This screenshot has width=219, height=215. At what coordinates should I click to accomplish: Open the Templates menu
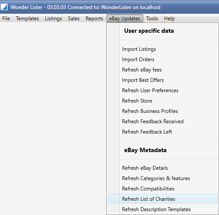point(27,19)
